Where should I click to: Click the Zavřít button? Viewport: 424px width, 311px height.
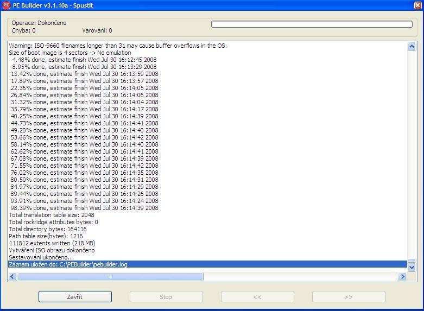[75, 297]
